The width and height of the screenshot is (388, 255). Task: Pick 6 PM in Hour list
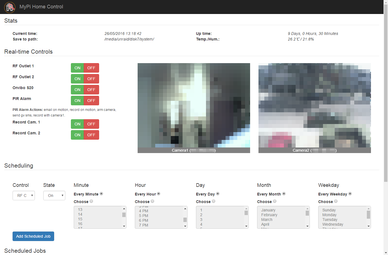pyautogui.click(x=159, y=220)
